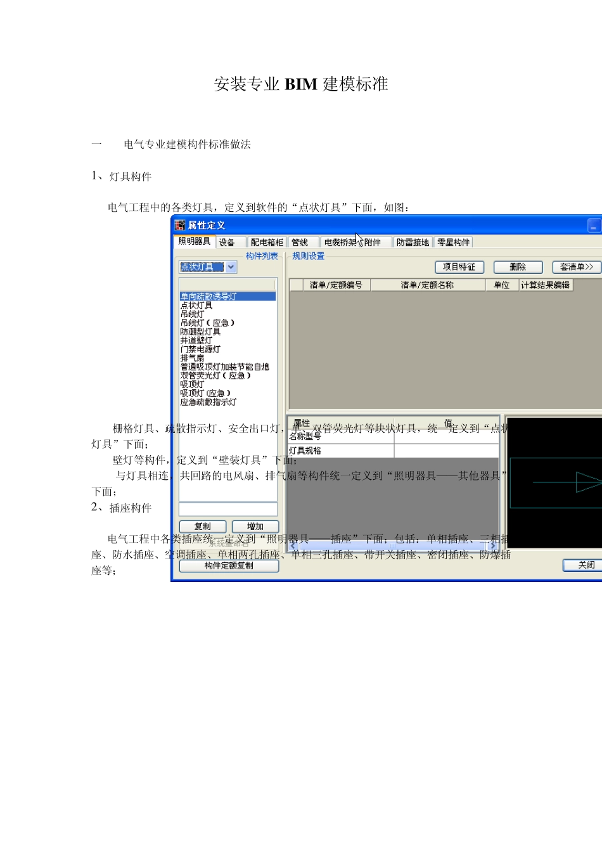Click the 单位 column header
This screenshot has height=852, width=602.
click(x=502, y=285)
